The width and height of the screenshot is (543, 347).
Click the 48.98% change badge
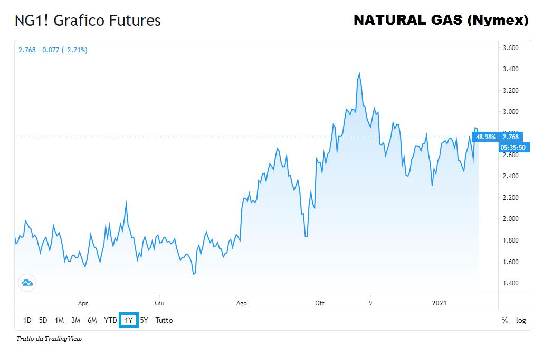tap(485, 137)
